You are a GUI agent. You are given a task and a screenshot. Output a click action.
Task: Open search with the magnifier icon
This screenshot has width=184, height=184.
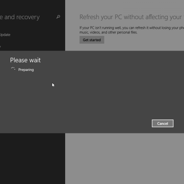point(58,17)
